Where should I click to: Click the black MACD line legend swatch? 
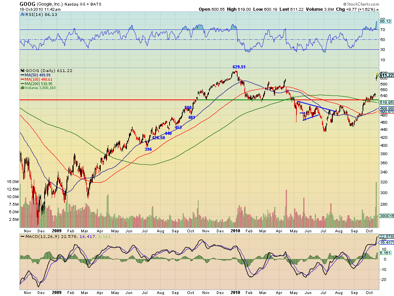pyautogui.click(x=23, y=236)
